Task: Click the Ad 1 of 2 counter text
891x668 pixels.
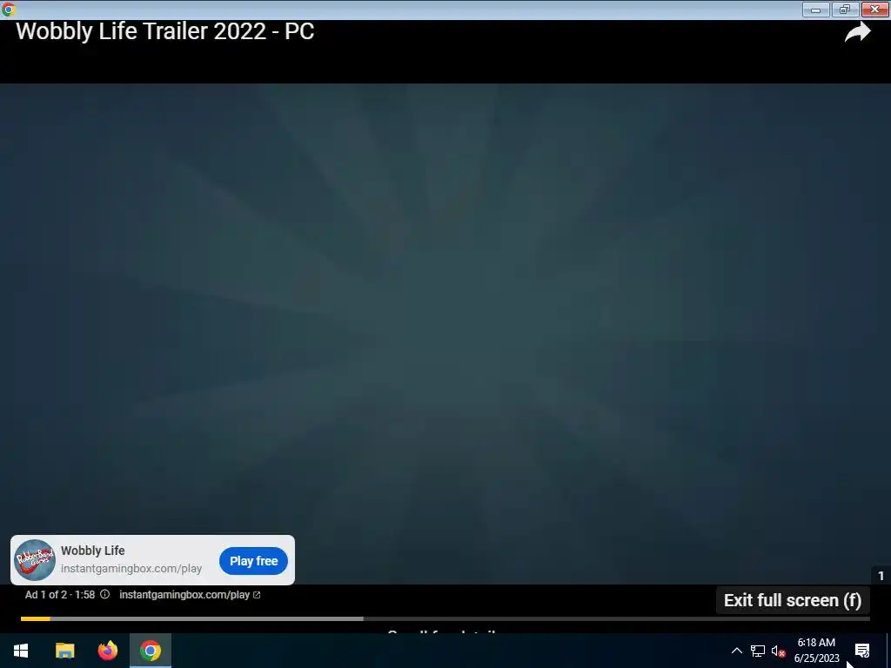Action: (45, 595)
